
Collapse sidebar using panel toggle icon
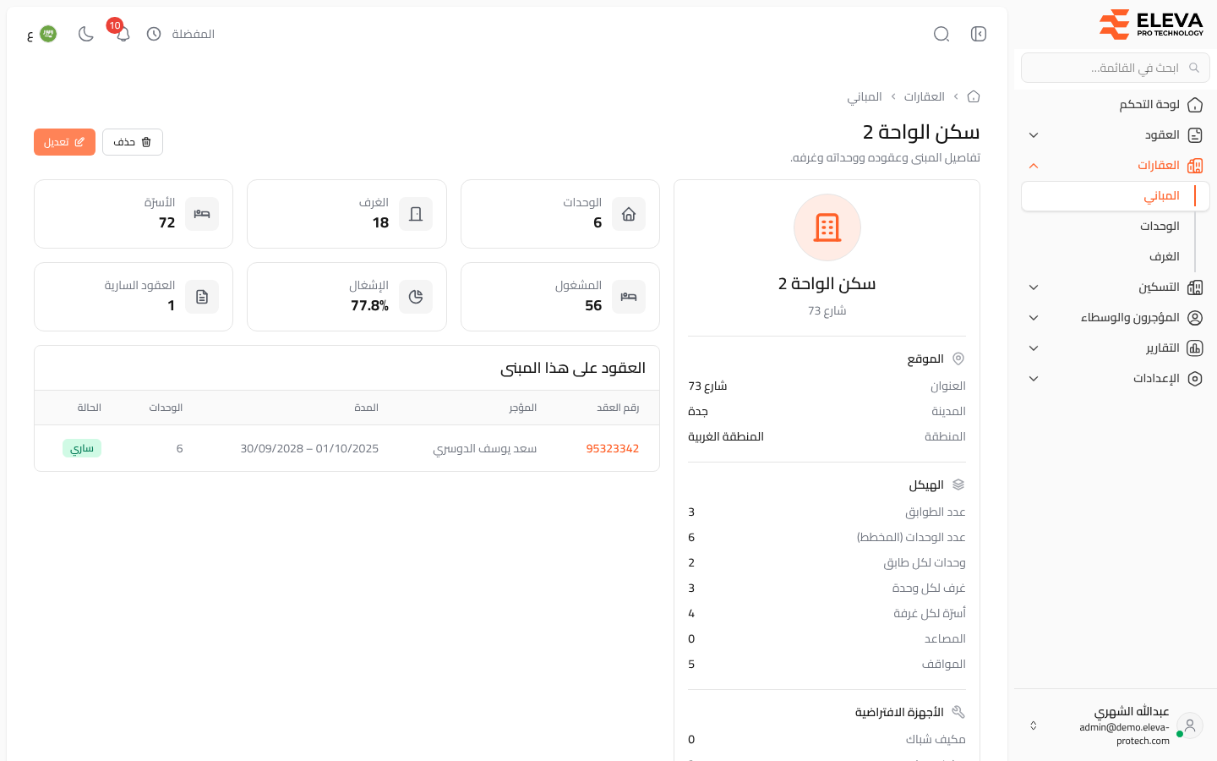pos(979,34)
